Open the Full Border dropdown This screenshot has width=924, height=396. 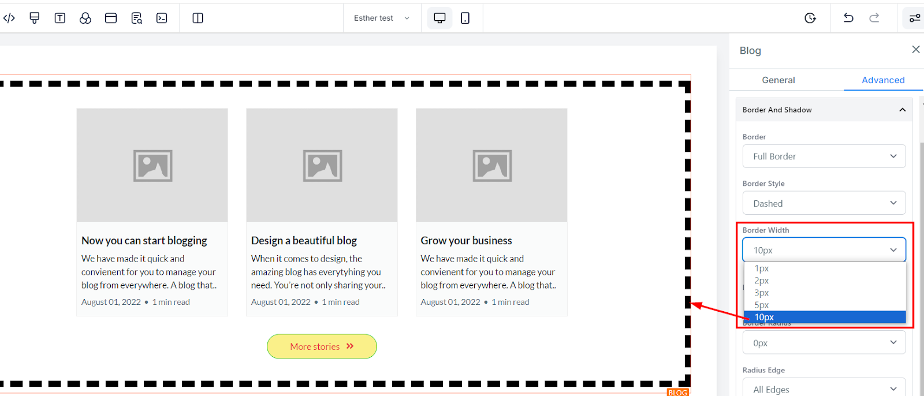click(824, 156)
